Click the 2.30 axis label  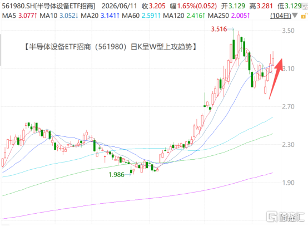click(x=288, y=145)
